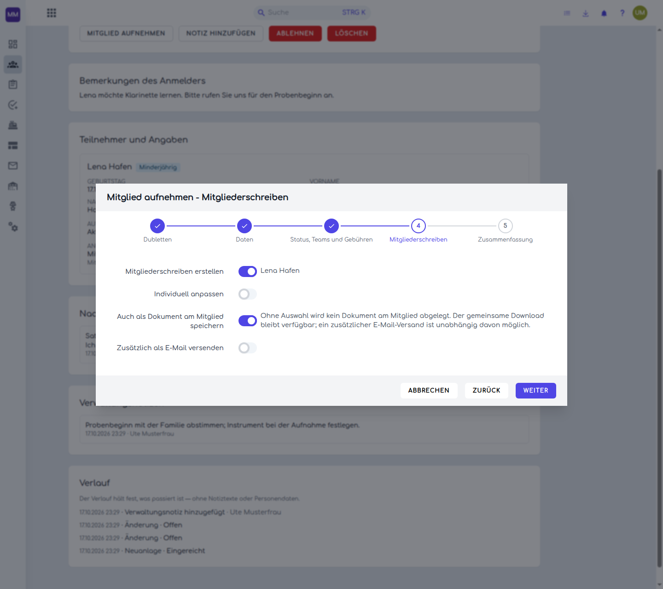Open the task check-plus sidebar icon
This screenshot has width=663, height=589.
click(x=13, y=105)
